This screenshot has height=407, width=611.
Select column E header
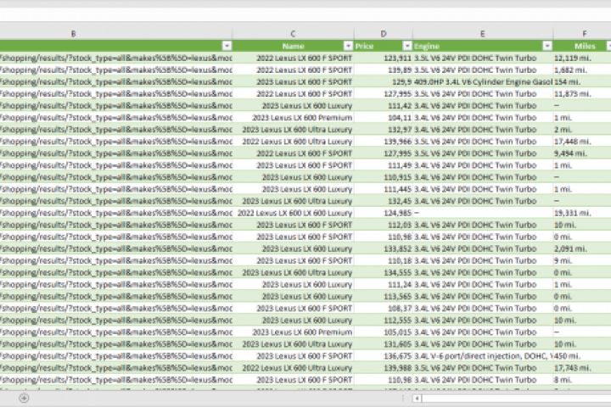pyautogui.click(x=483, y=34)
